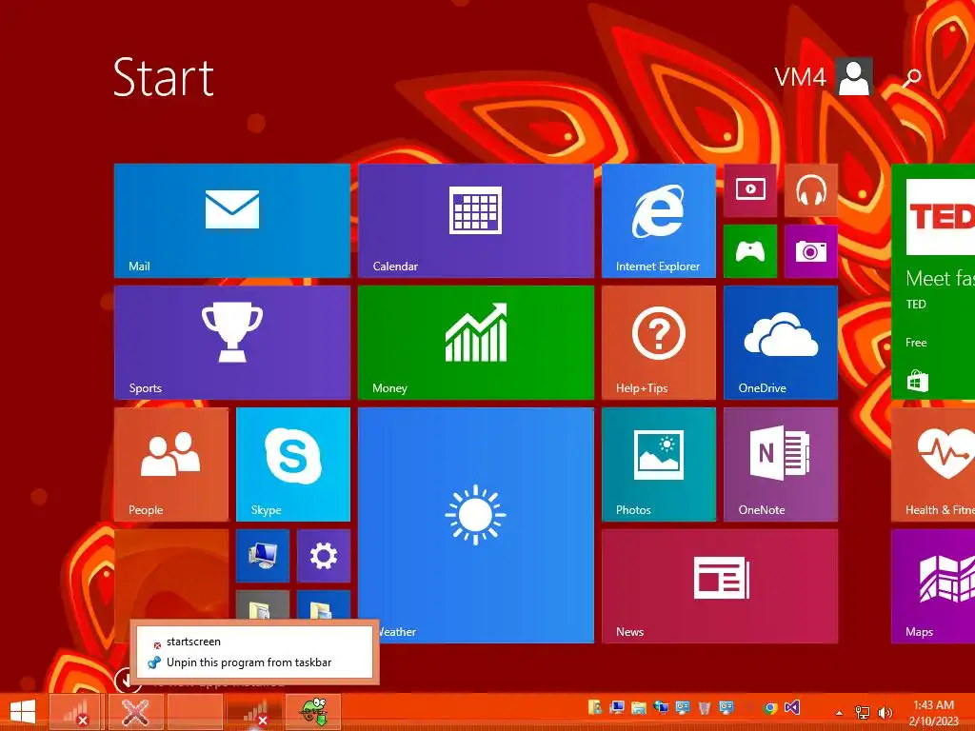Open the Maps tile
Viewport: 975px width, 731px height.
pos(933,586)
